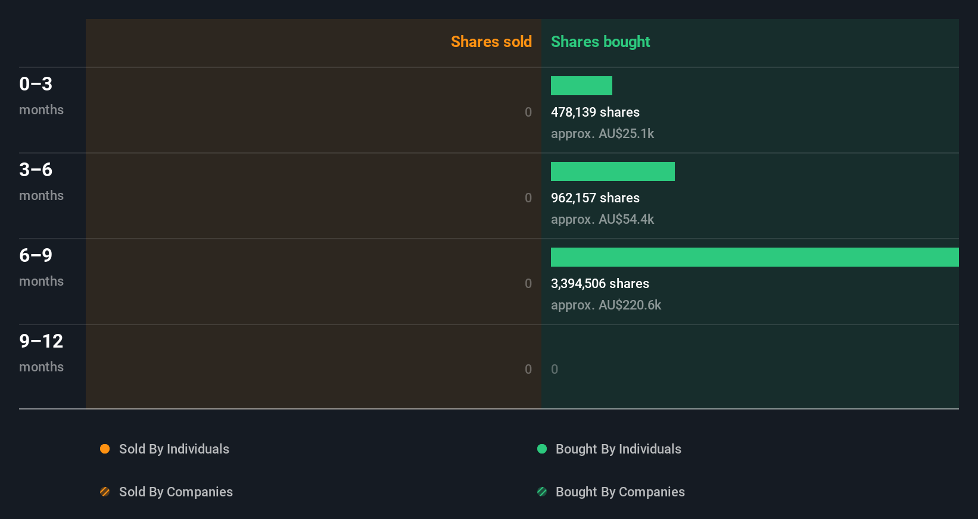
Task: Click the approx. AU$220.6k amount
Action: [x=606, y=305]
